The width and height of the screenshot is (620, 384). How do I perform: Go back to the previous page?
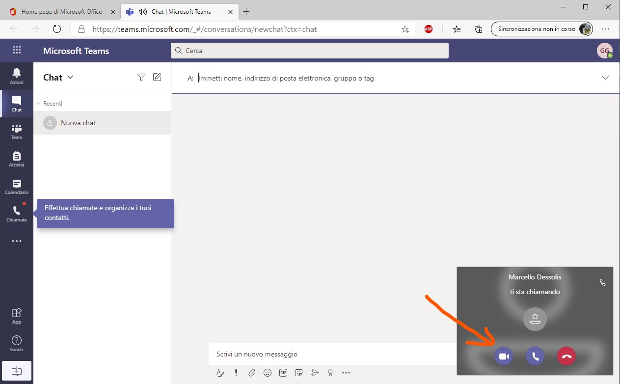pos(14,29)
